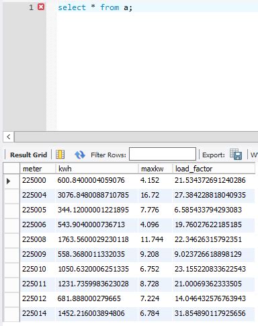Select cell with meter 225009

coord(38,254)
